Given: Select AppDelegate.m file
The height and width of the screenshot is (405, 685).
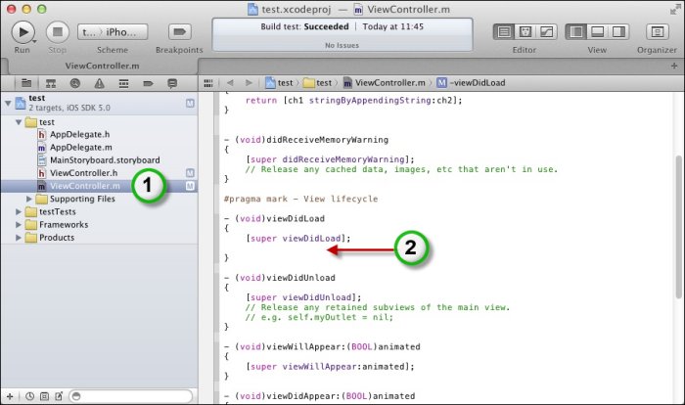Looking at the screenshot, I should [74, 148].
